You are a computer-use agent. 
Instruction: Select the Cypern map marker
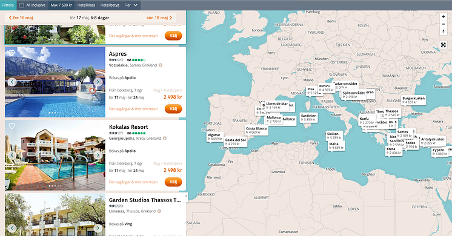[440, 152]
